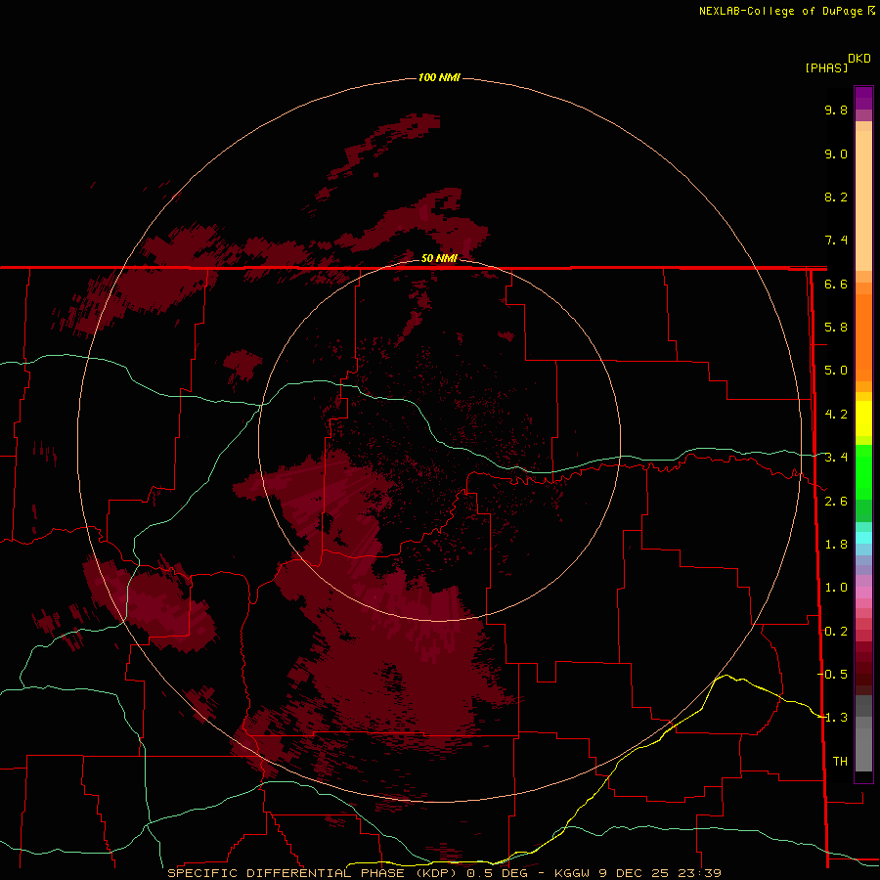Click the [PHAS] units label
The image size is (880, 880).
pos(826,67)
